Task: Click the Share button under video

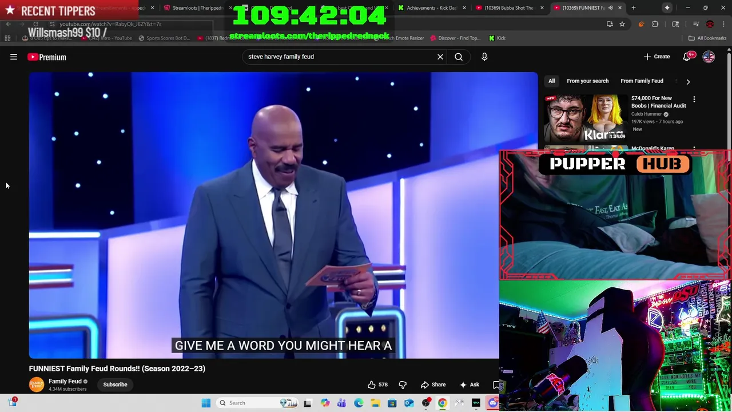Action: pyautogui.click(x=433, y=385)
